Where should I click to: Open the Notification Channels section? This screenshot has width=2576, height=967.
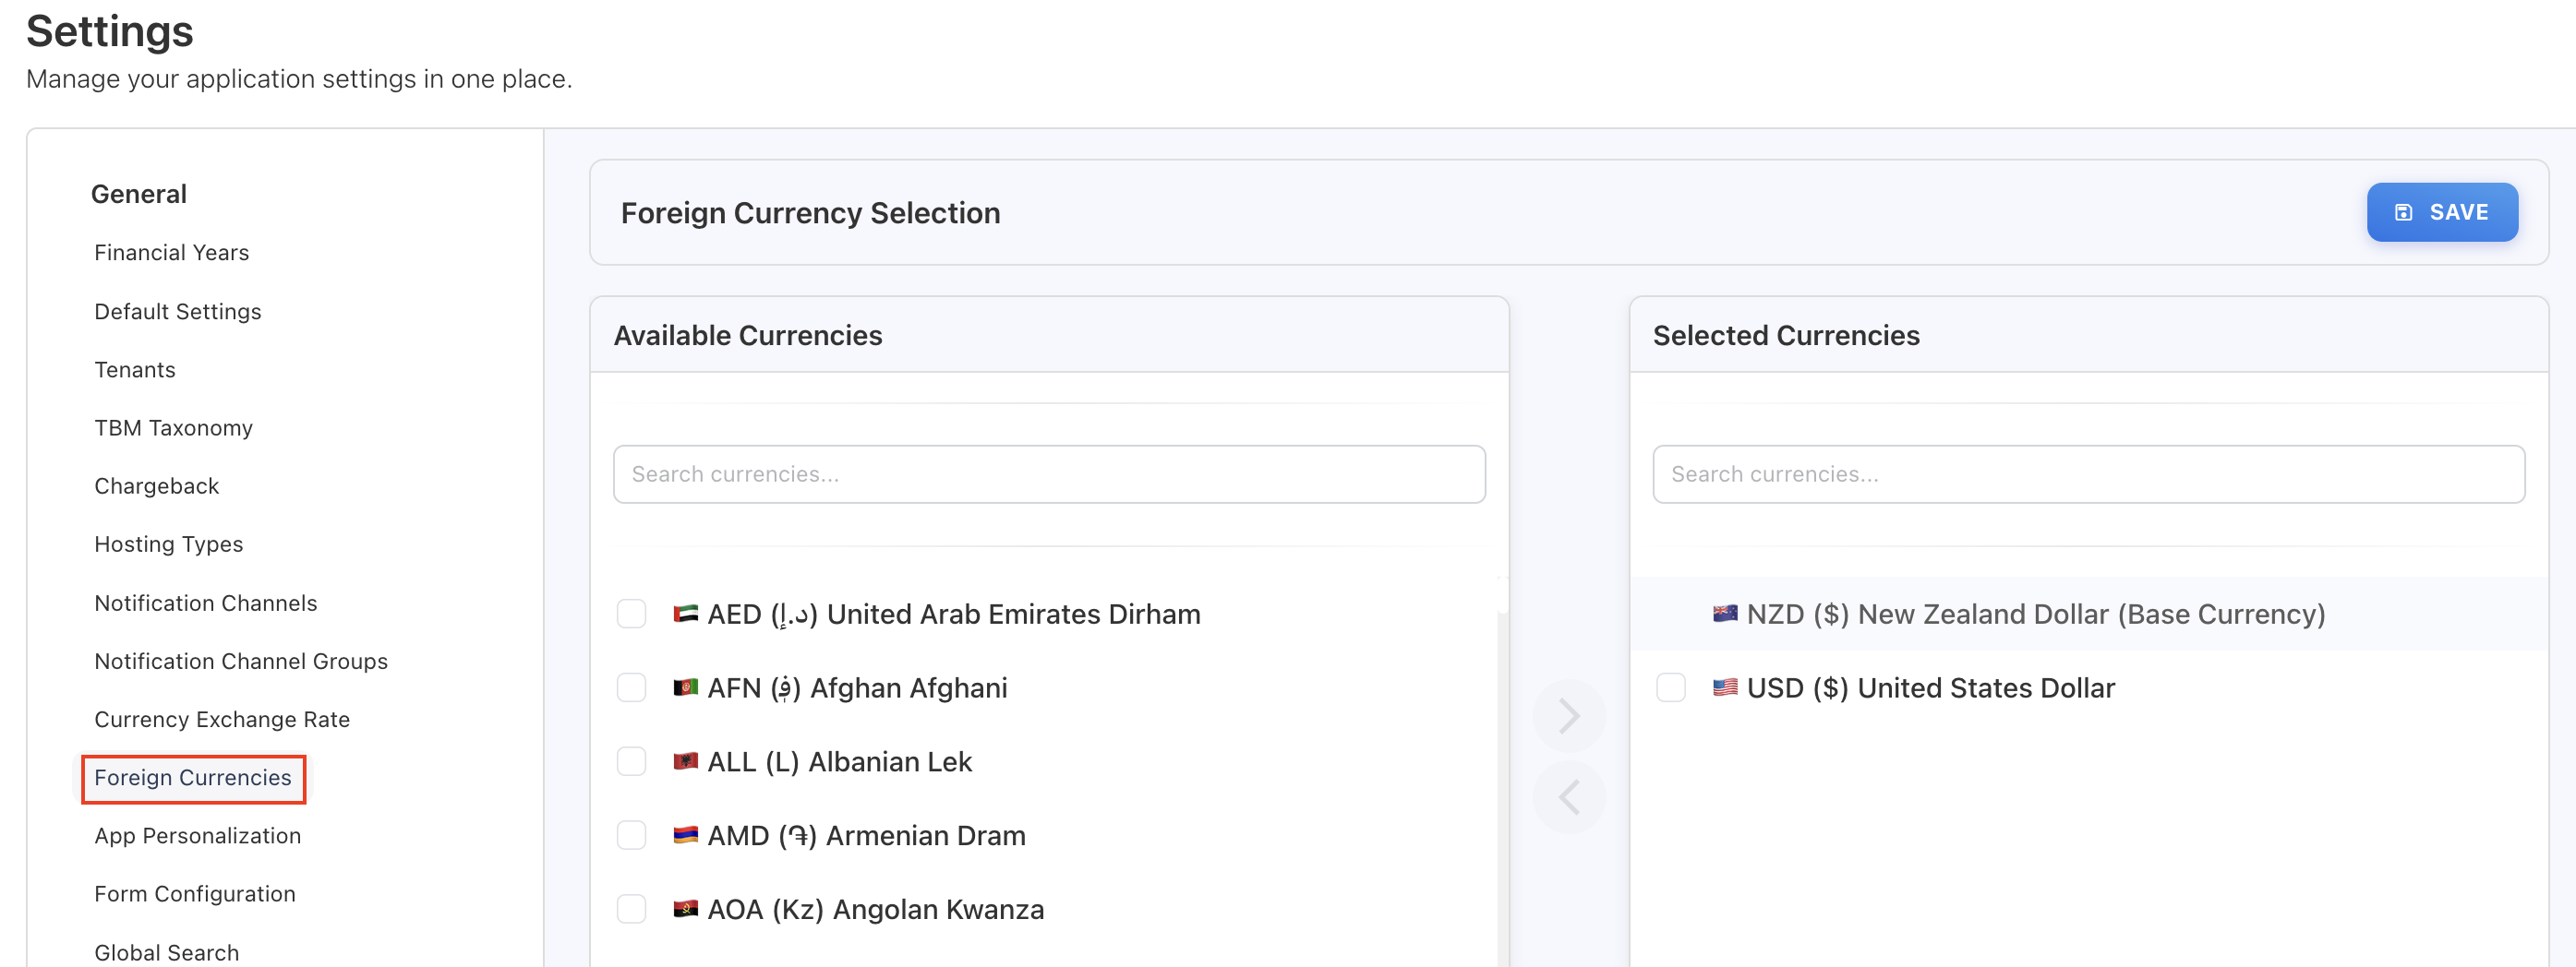point(205,603)
